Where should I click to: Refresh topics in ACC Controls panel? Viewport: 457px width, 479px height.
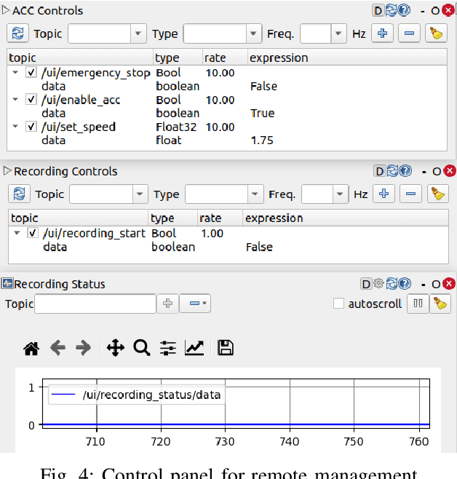[x=18, y=33]
